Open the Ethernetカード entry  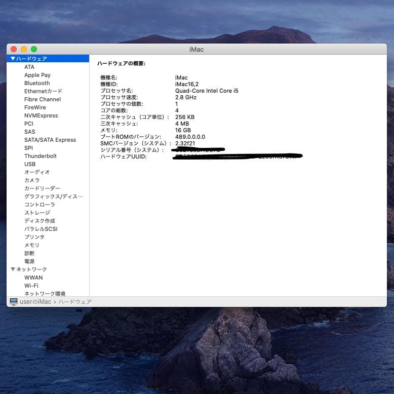click(43, 91)
